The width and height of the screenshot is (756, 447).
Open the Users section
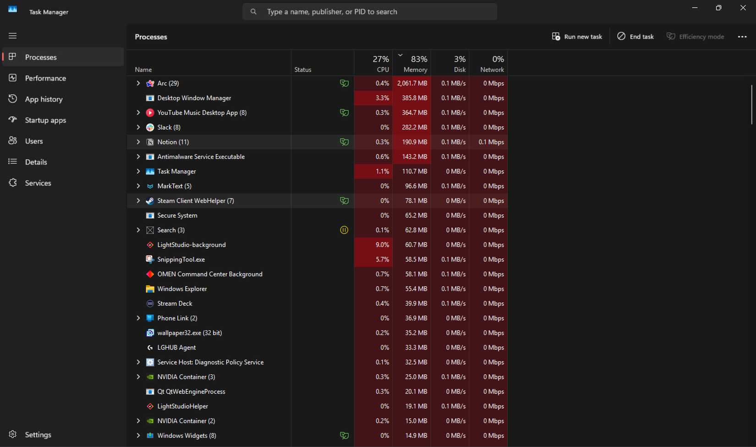tap(33, 141)
